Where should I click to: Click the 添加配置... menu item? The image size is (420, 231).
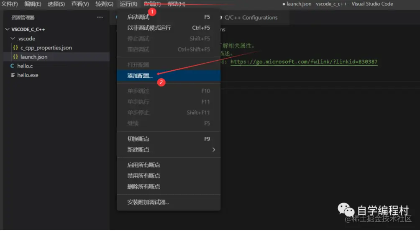(169, 76)
